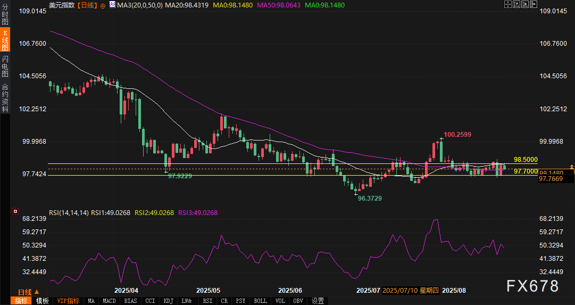Open 设置 in the indicator bar
The height and width of the screenshot is (305, 575).
[318, 301]
